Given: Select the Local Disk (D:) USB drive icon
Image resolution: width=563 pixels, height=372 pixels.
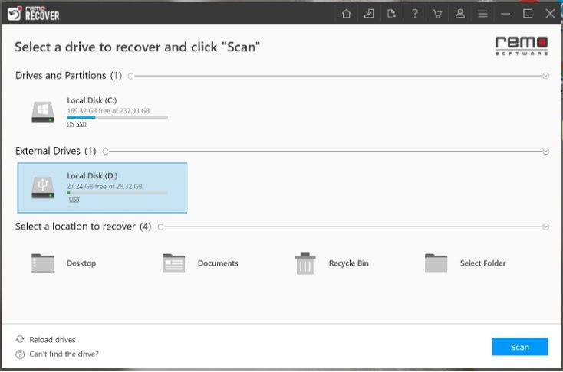Looking at the screenshot, I should tap(43, 188).
